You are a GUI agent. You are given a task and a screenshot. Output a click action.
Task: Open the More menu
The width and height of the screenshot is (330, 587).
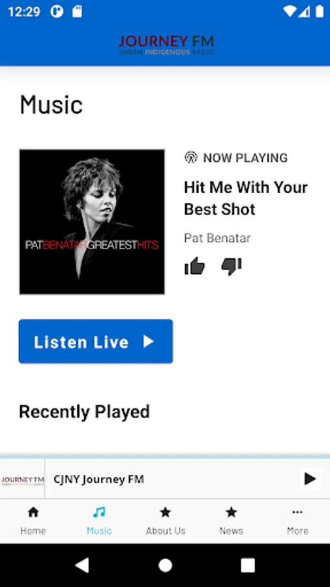coord(297,520)
